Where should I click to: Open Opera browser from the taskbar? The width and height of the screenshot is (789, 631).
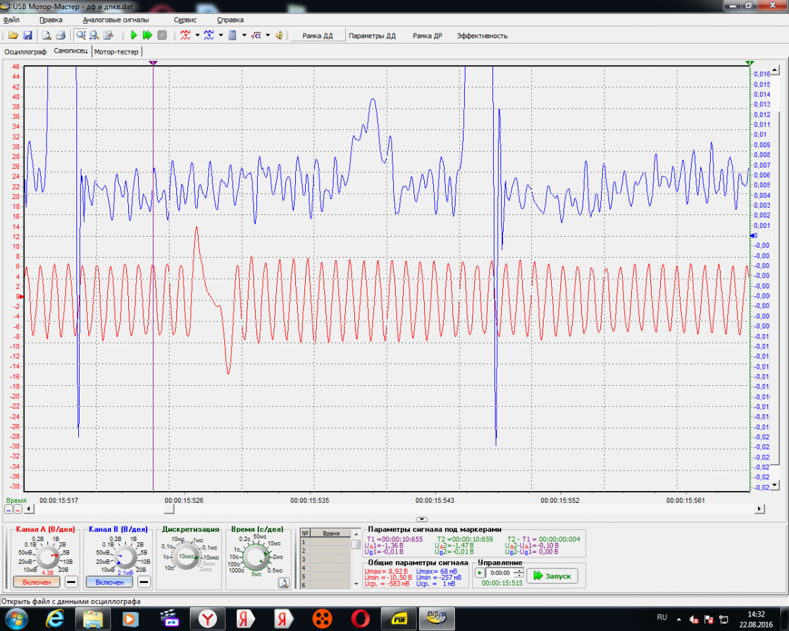point(360,618)
